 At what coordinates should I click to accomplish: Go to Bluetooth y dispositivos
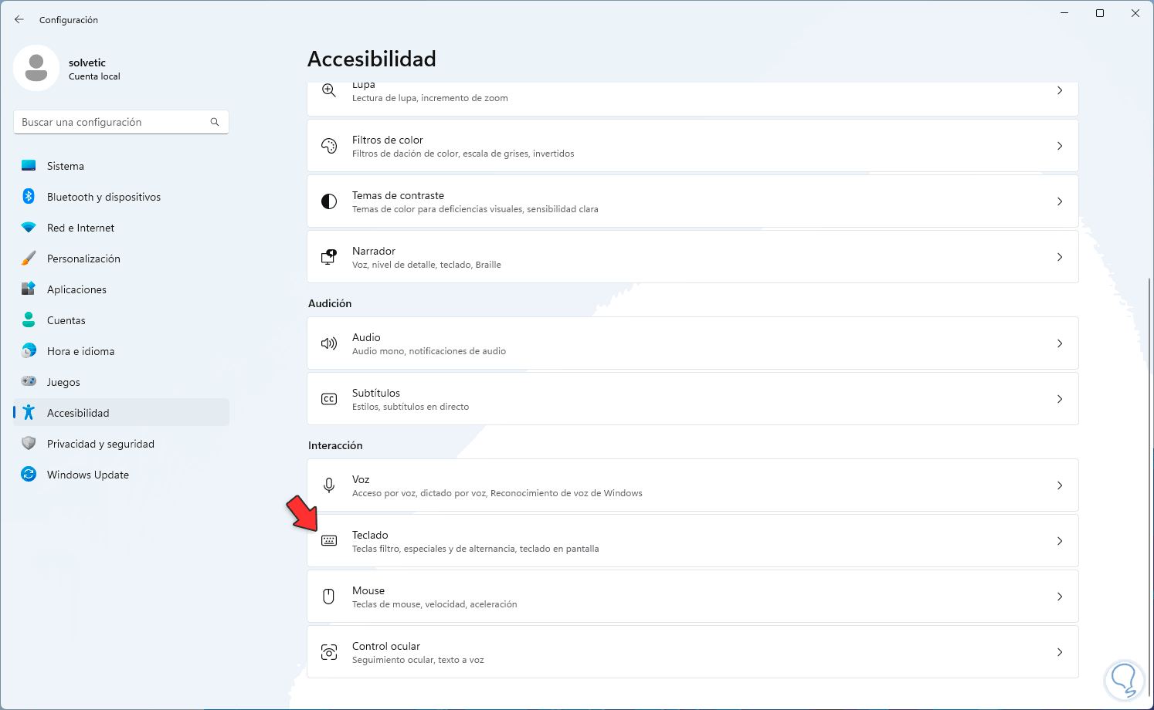pos(104,197)
